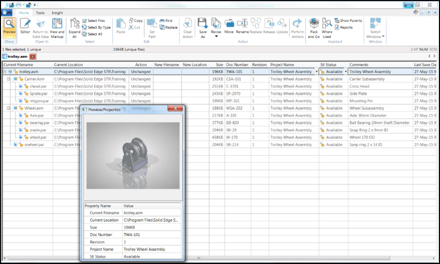Click the Copy command
Viewport: 440px width, 264px height.
pyautogui.click(x=136, y=20)
